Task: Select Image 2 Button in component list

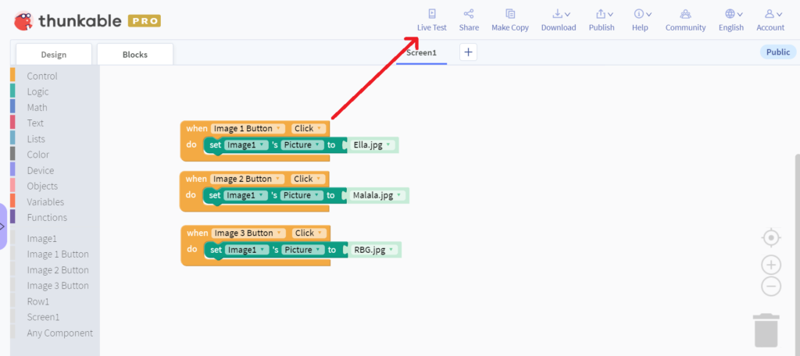Action: (58, 270)
